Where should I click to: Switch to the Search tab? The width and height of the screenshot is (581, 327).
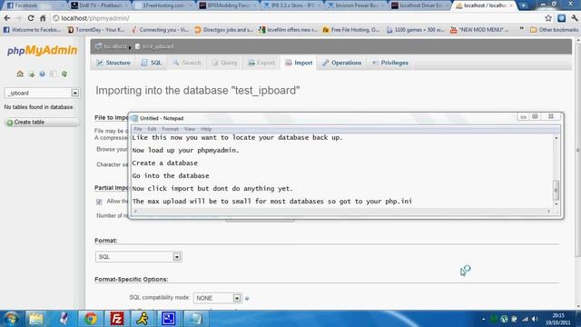[187, 63]
